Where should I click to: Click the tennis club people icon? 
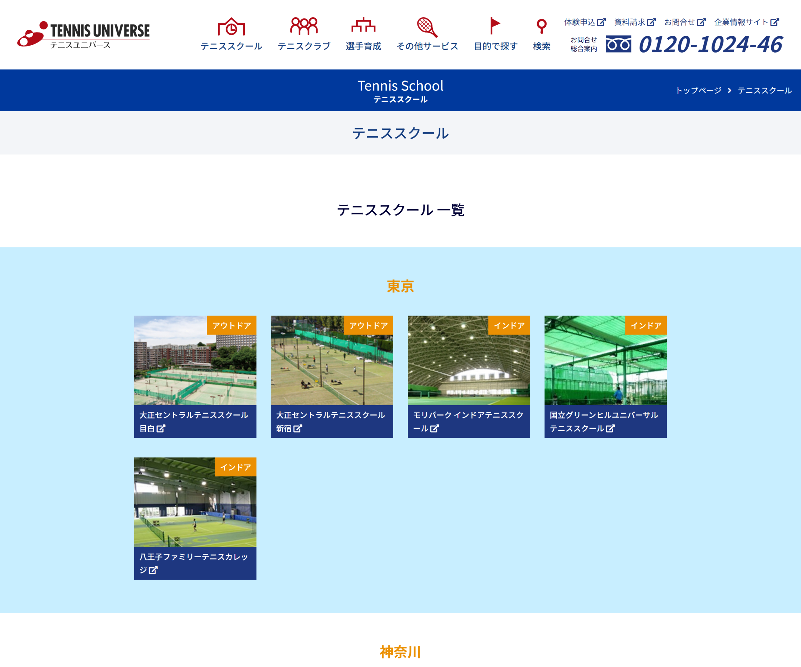(x=304, y=26)
